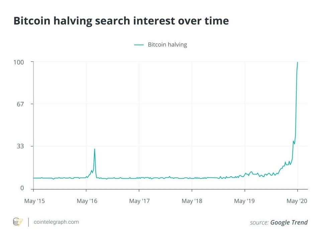Click the teal legend line marker

[x=139, y=45]
